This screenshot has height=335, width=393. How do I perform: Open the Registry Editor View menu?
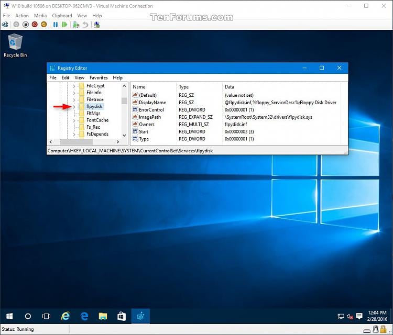pyautogui.click(x=80, y=77)
